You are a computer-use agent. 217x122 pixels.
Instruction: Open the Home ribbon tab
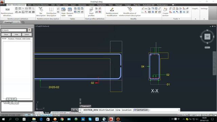(65, 5)
